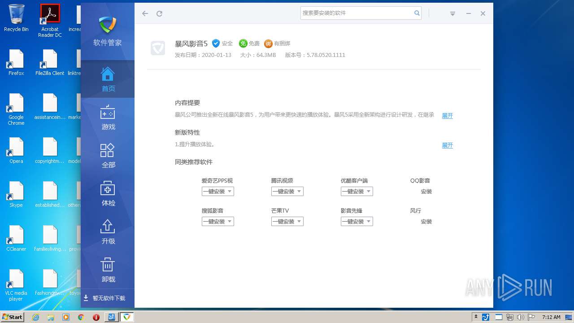The image size is (574, 323).
Task: Click the 免费 free badge
Action: pos(249,44)
